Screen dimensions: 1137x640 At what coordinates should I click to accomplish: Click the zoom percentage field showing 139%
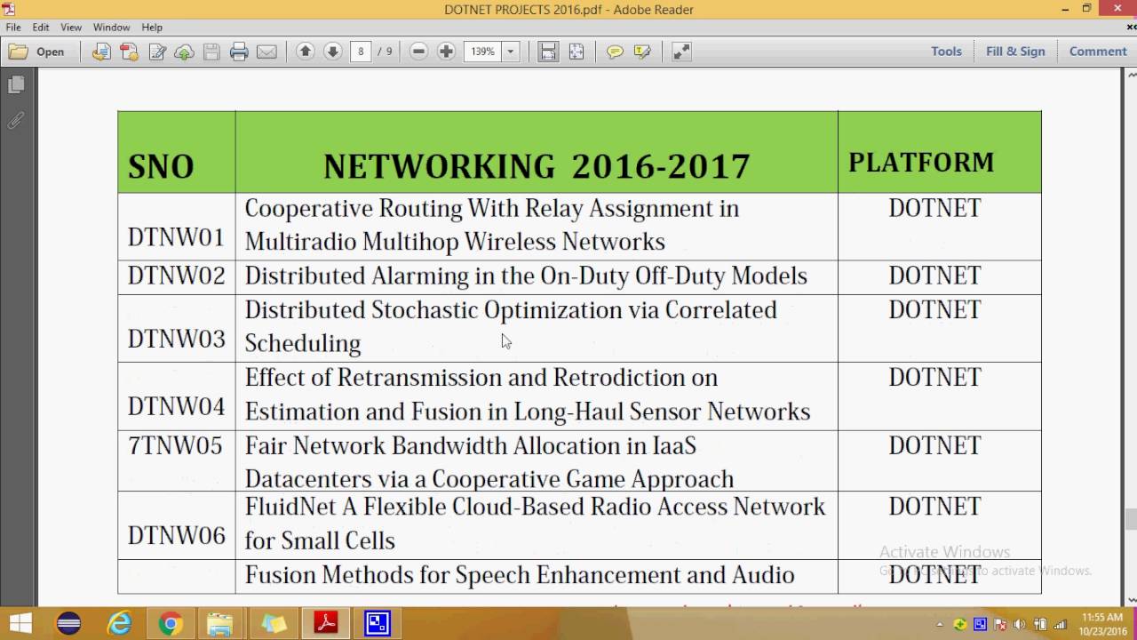[x=483, y=52]
